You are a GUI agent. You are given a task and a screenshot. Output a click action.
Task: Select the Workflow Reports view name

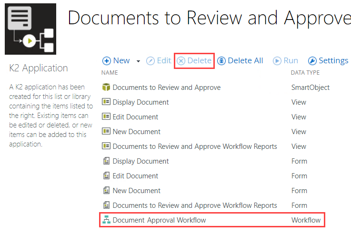pos(195,146)
